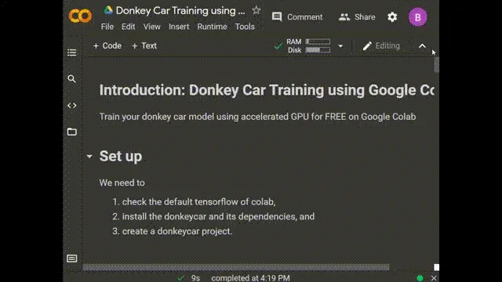
Task: Open the Edit menu
Action: point(128,27)
